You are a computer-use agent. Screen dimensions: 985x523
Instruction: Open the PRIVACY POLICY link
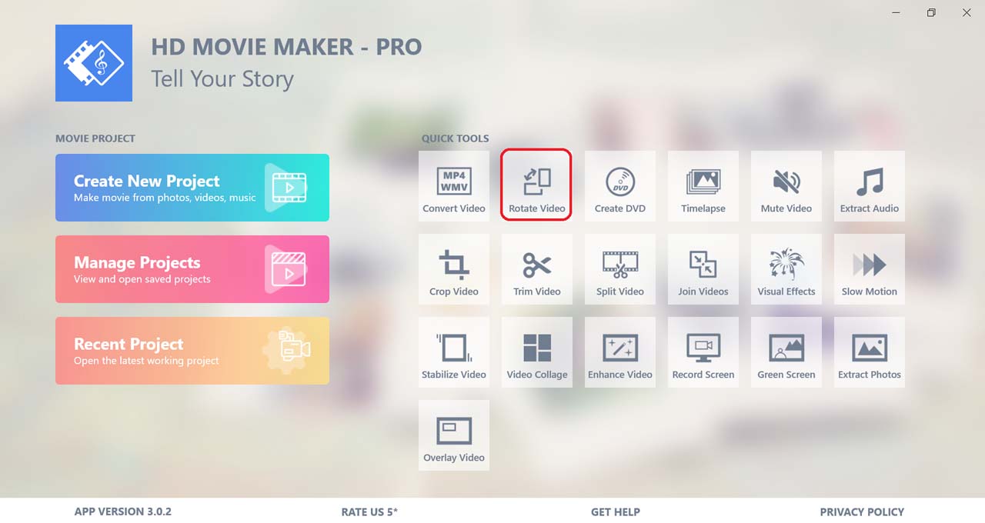coord(862,511)
